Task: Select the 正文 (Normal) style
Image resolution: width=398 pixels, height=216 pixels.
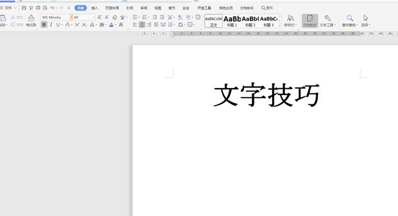Action: 214,21
